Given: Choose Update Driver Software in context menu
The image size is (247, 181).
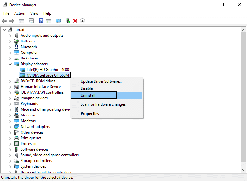Looking at the screenshot, I should tap(107, 81).
